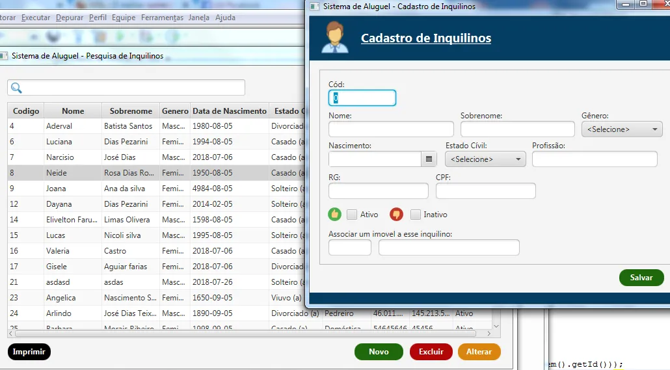Focus the RG input field
The width and height of the screenshot is (670, 370).
(378, 191)
